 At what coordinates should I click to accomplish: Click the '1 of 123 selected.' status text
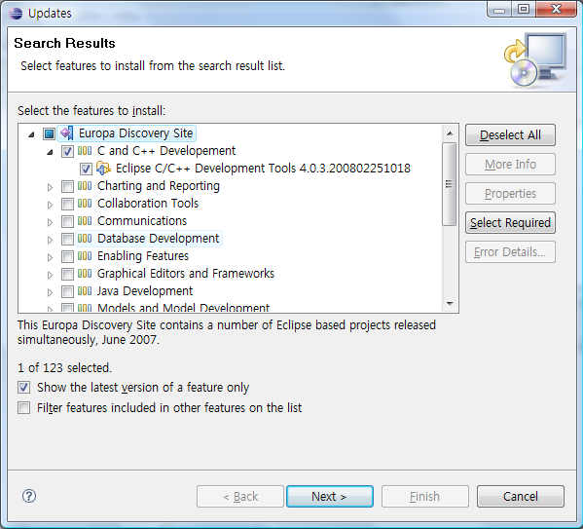pyautogui.click(x=64, y=368)
